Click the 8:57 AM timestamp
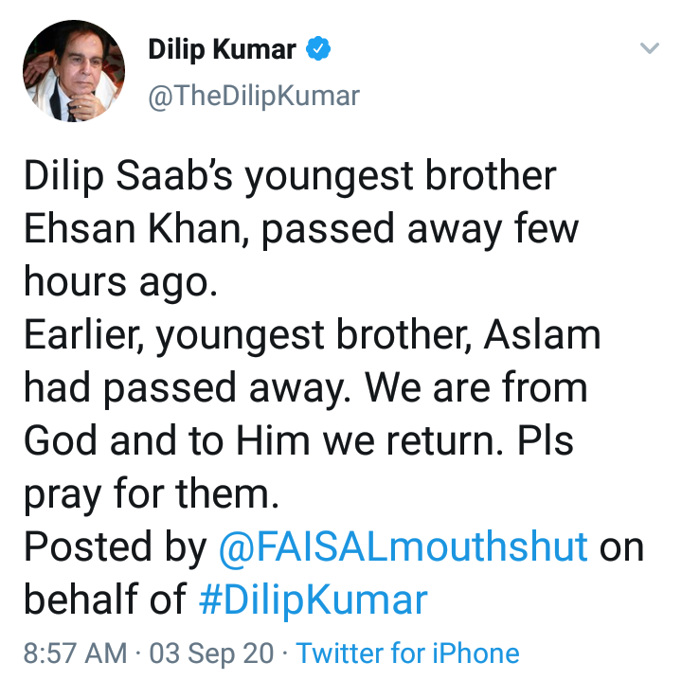 tap(75, 653)
